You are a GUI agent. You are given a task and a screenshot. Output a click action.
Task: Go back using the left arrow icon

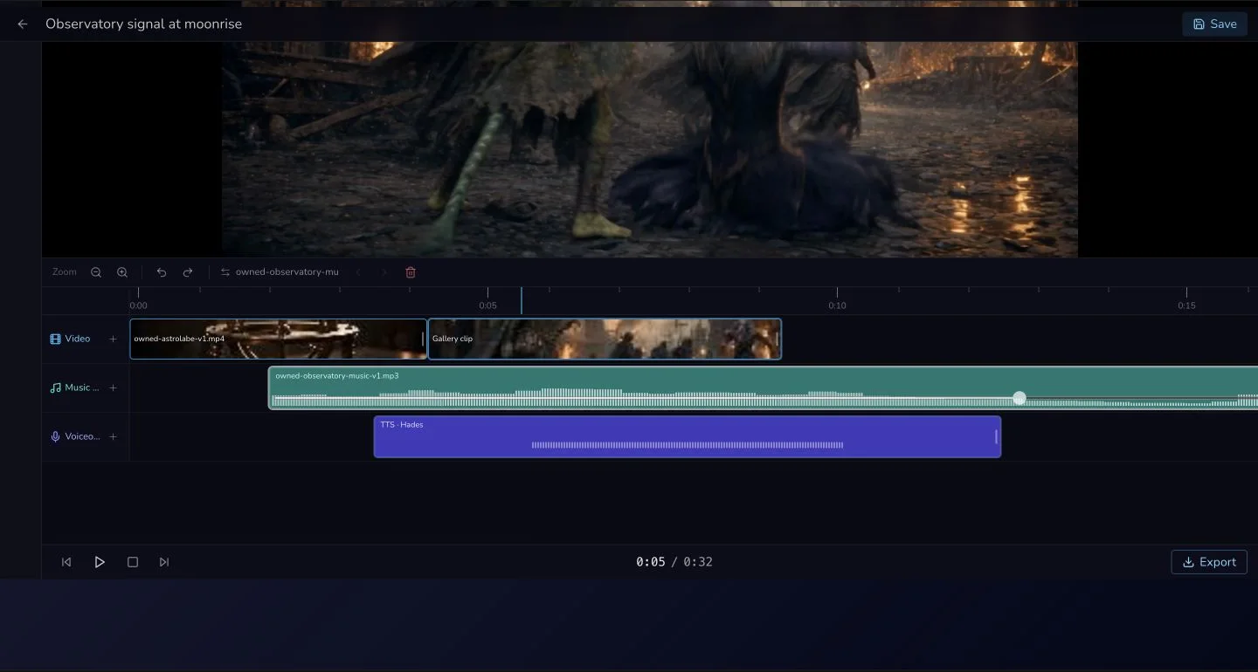23,24
